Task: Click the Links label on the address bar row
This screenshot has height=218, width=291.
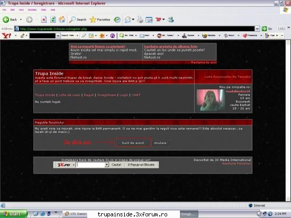Action: pyautogui.click(x=281, y=29)
